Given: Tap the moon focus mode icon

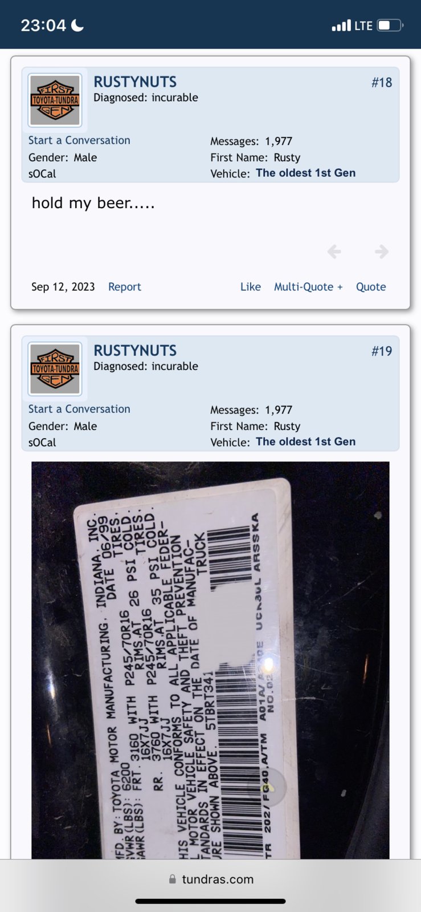Looking at the screenshot, I should point(77,25).
